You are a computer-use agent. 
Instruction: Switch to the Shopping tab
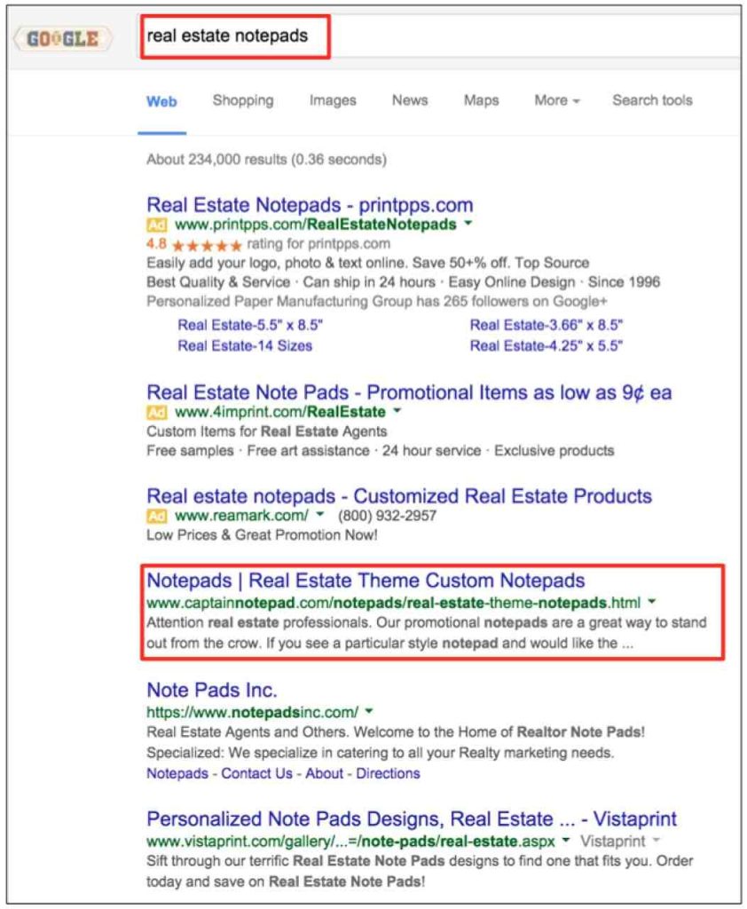(243, 100)
